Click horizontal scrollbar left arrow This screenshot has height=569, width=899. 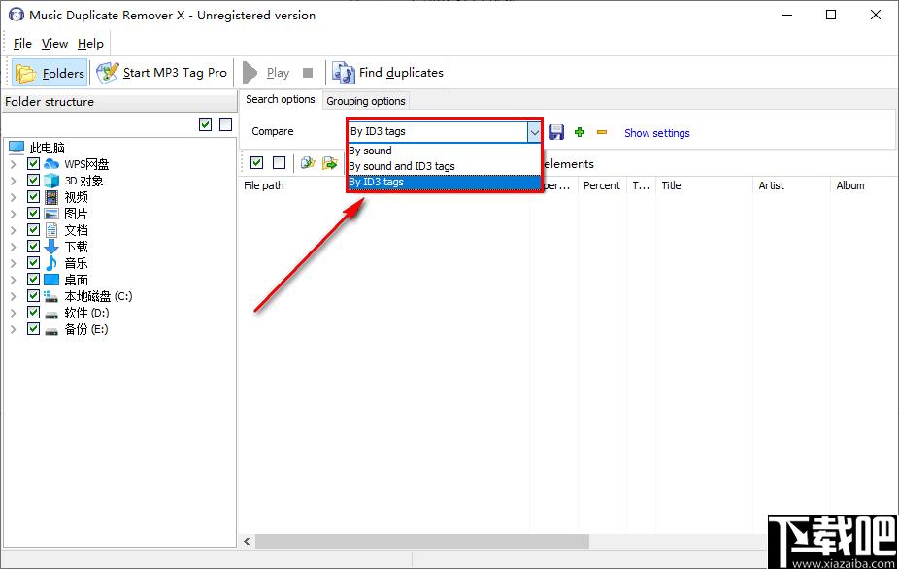click(248, 541)
